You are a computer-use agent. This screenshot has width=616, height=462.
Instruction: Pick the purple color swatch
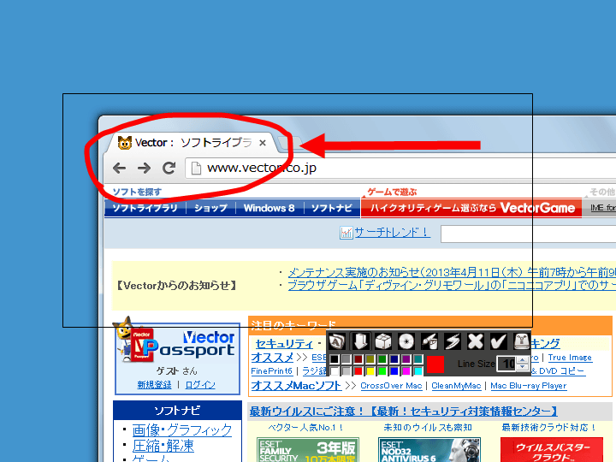pyautogui.click(x=406, y=359)
